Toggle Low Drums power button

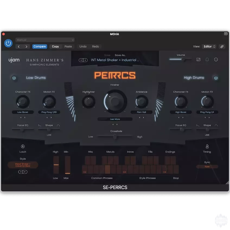[14, 78]
